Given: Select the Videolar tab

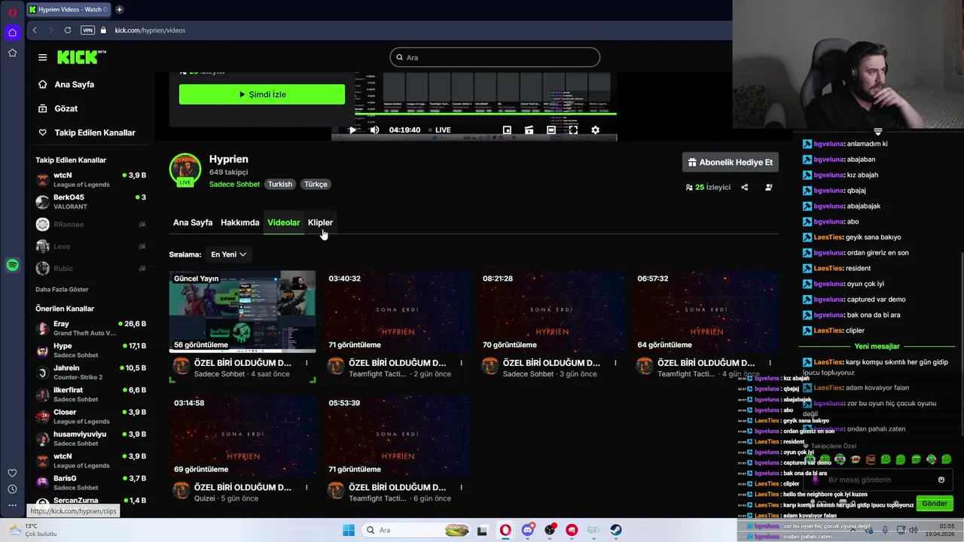Looking at the screenshot, I should coord(284,223).
